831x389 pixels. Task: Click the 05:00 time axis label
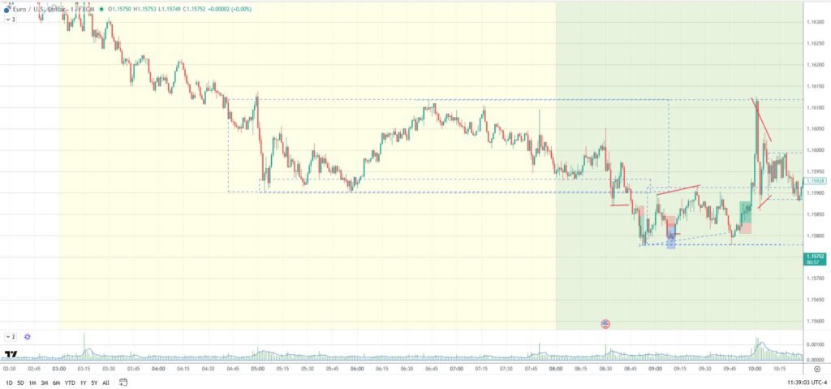pos(257,369)
